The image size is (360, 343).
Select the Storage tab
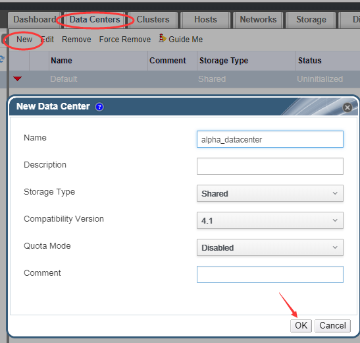(311, 20)
